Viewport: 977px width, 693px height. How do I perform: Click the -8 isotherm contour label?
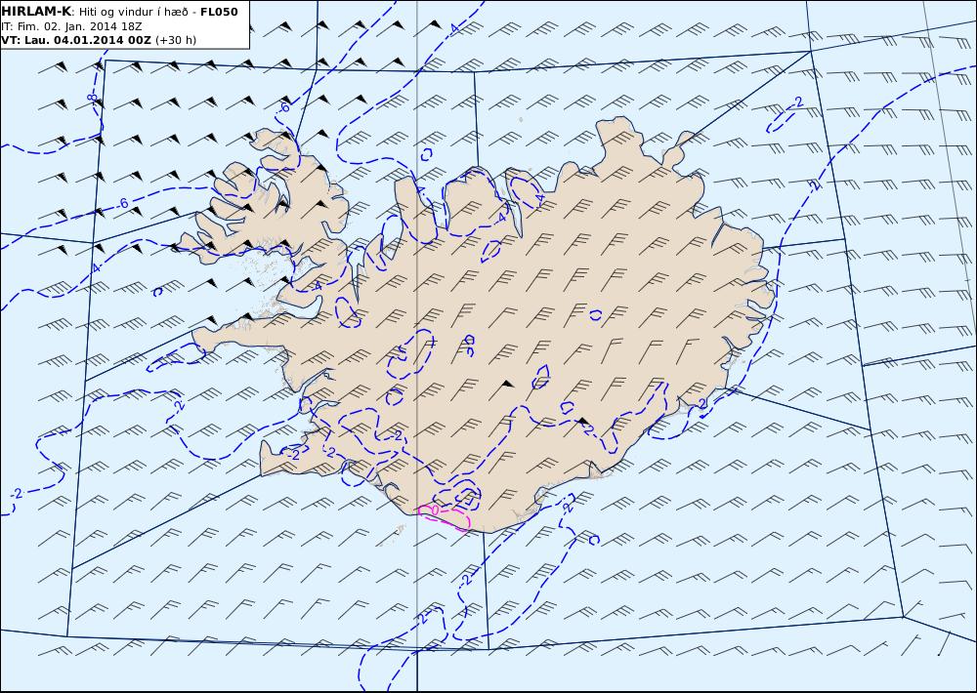[x=93, y=99]
